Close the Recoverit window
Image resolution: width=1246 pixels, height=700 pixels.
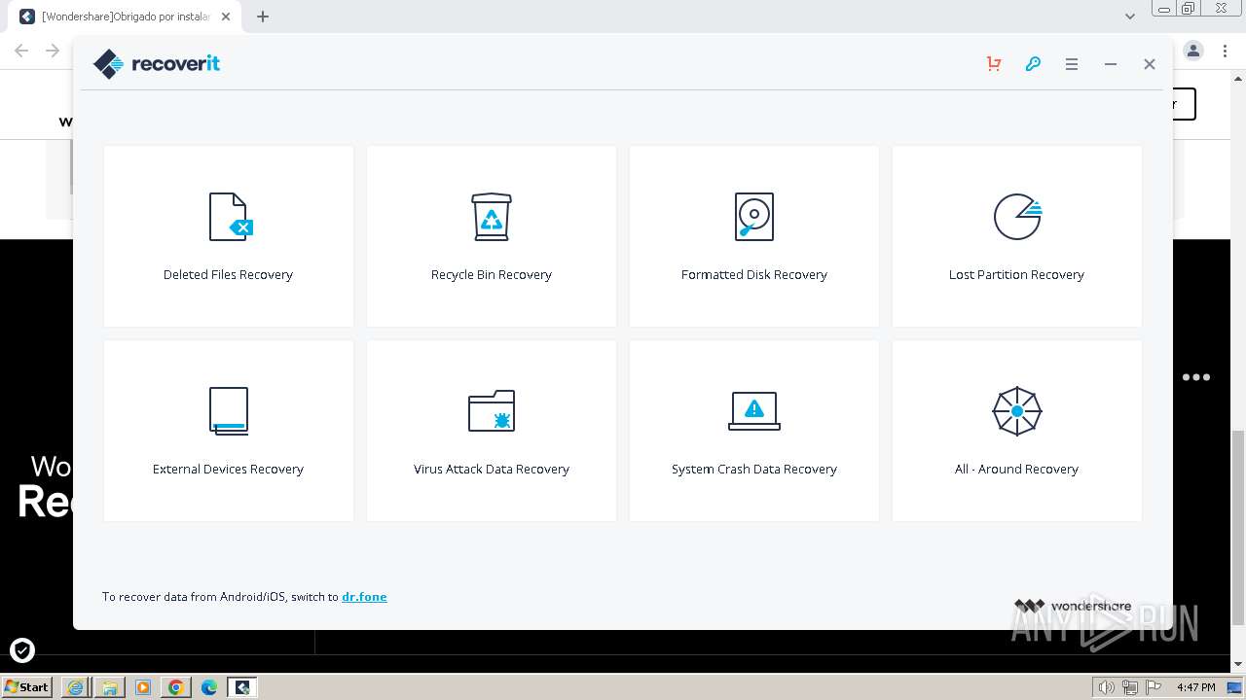(1150, 64)
